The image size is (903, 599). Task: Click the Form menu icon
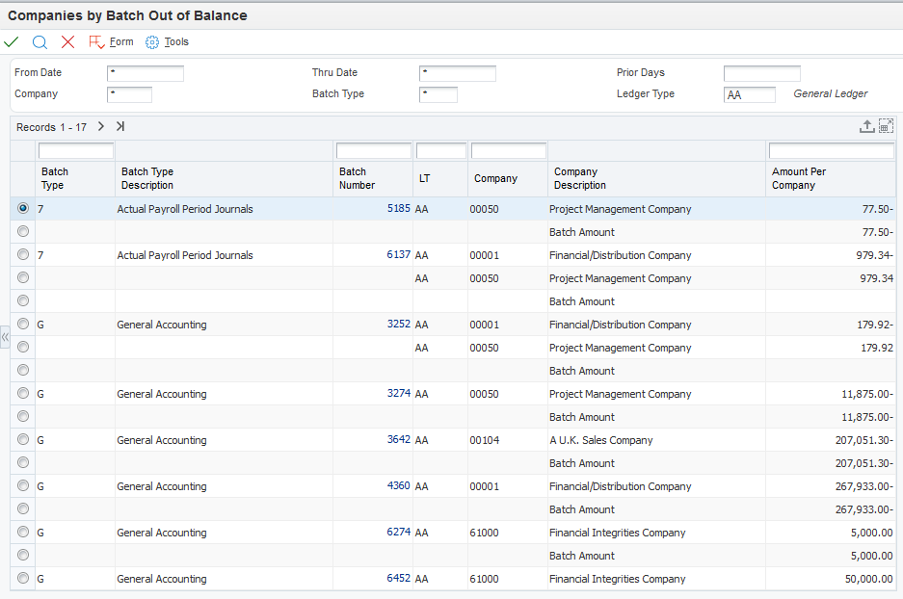tap(96, 42)
